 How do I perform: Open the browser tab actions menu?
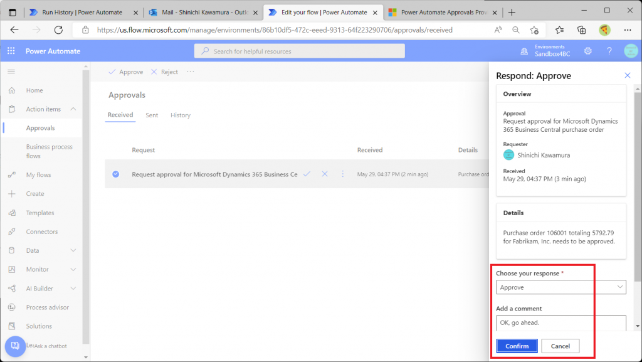tap(13, 13)
